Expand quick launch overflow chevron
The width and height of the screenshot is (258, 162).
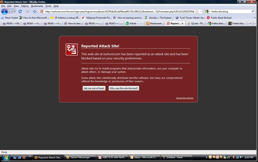pos(30,156)
